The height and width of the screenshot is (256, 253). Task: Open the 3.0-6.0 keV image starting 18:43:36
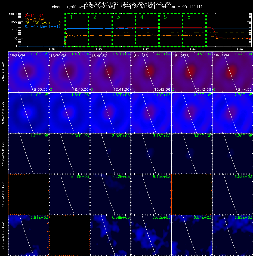[233, 72]
